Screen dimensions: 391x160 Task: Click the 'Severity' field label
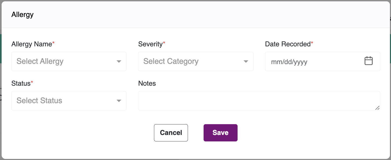tap(150, 44)
